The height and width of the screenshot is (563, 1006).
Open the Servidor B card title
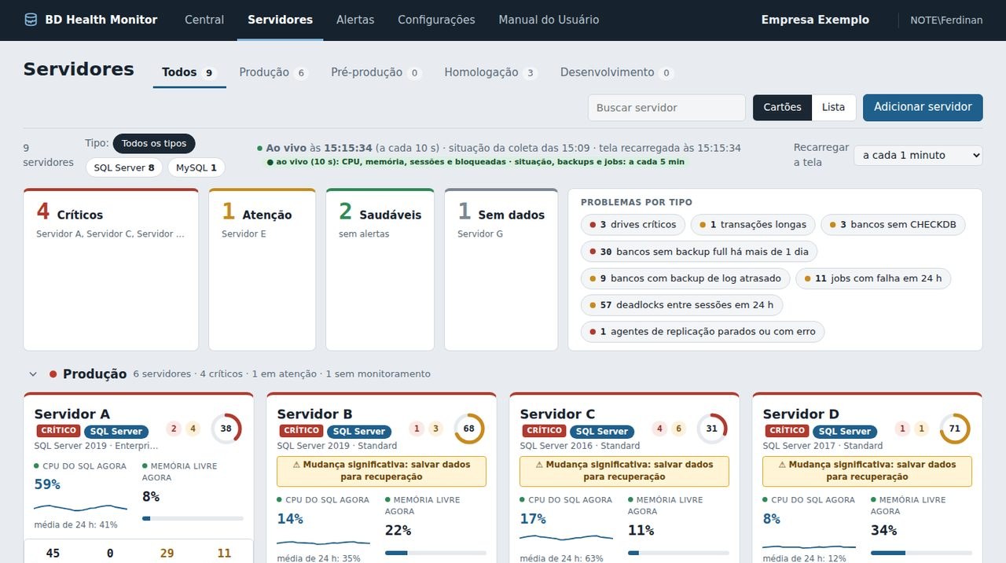click(314, 414)
